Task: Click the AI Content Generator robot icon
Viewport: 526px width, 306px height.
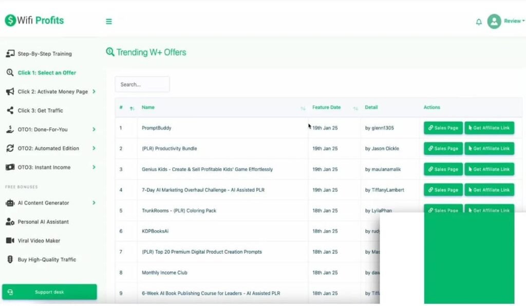Action: pyautogui.click(x=10, y=202)
